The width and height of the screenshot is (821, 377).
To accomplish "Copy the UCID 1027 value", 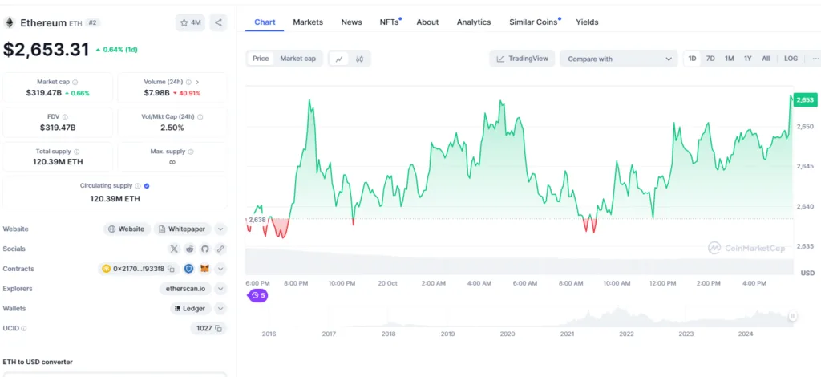I will click(x=218, y=328).
